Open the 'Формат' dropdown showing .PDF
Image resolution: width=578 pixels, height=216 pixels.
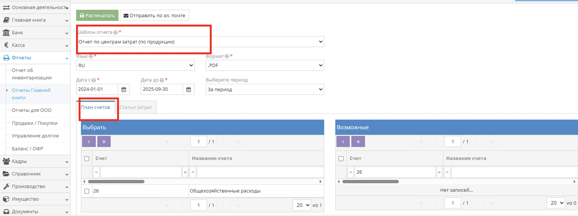tap(265, 66)
